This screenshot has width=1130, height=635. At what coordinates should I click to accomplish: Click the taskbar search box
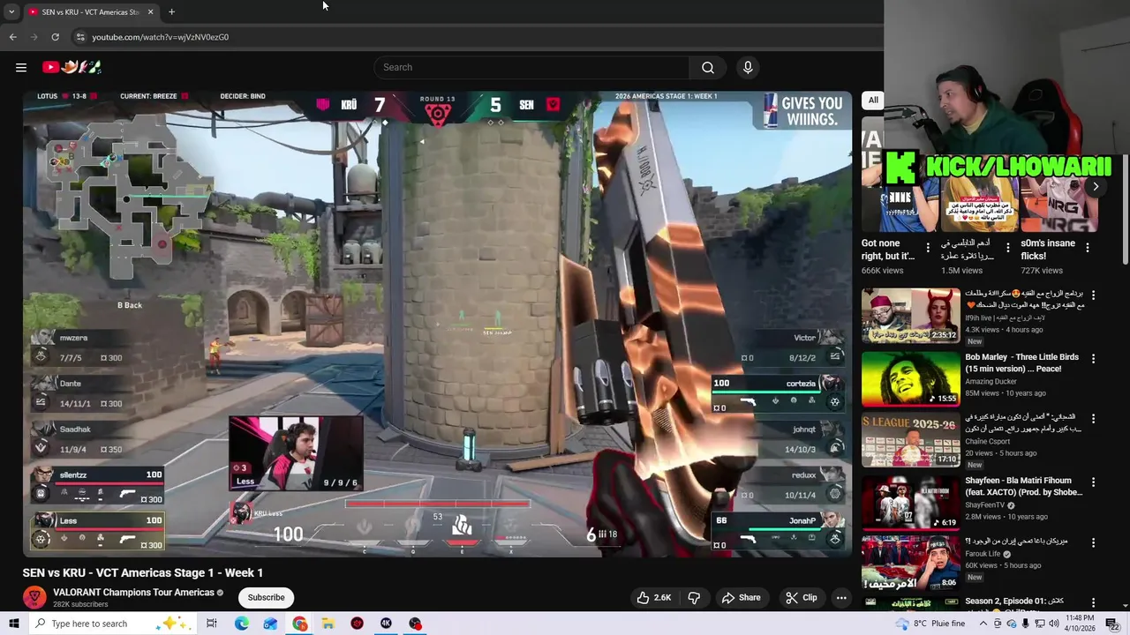pos(113,624)
